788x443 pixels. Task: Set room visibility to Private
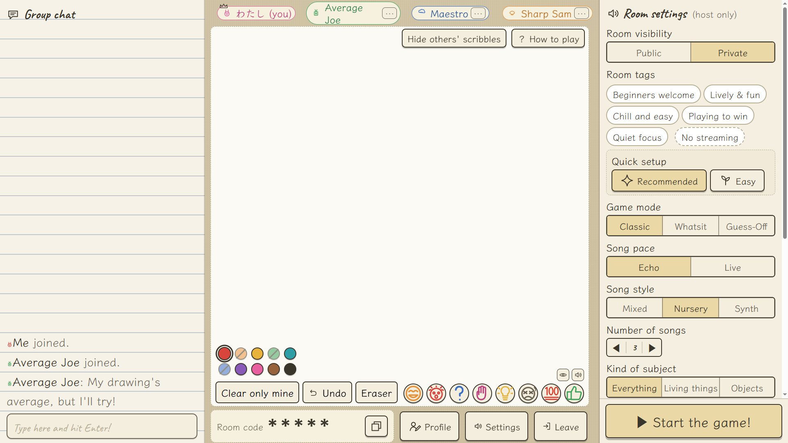(x=733, y=53)
